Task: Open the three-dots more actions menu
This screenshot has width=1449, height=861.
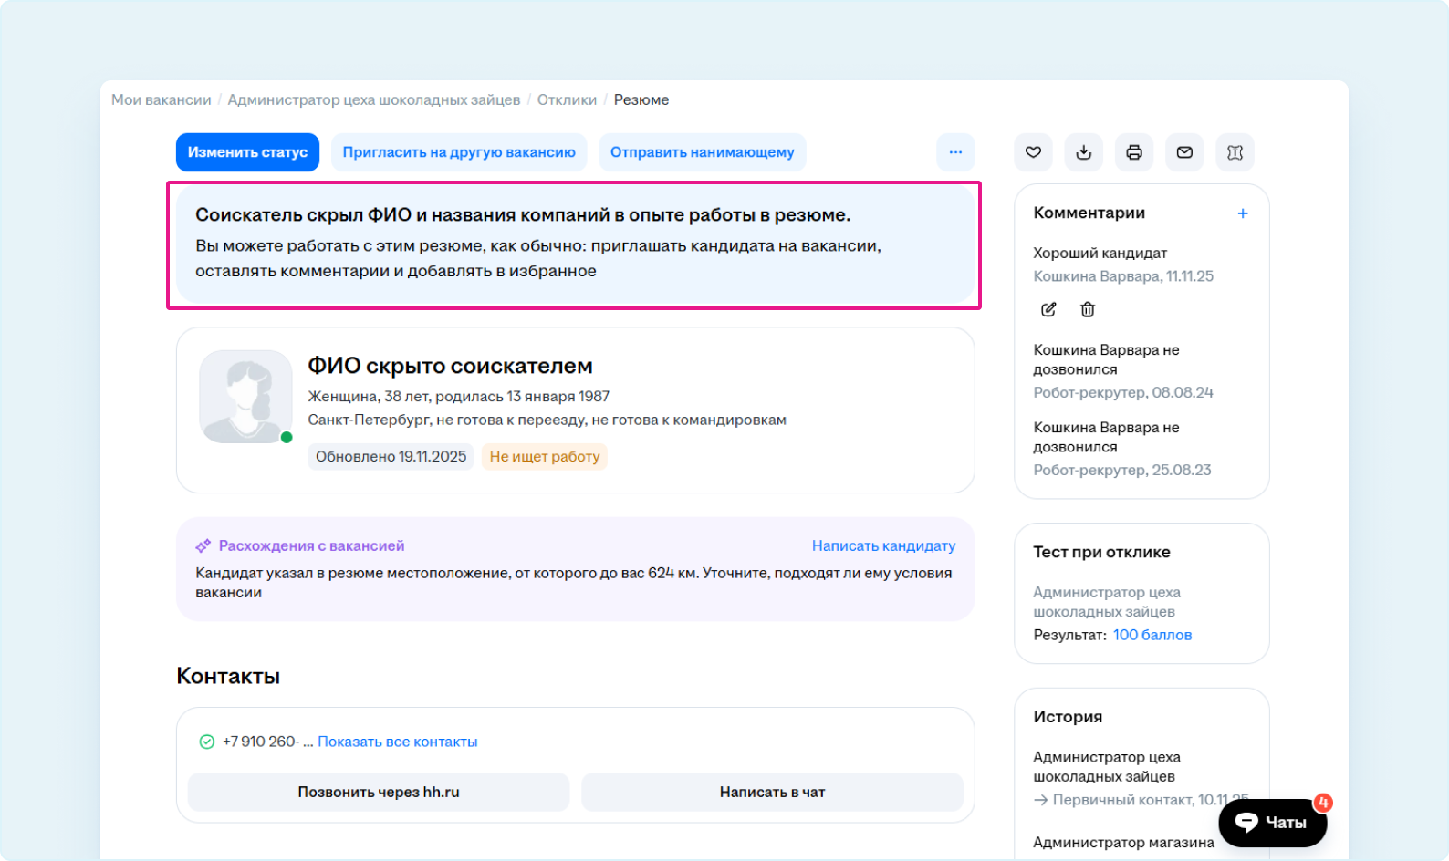Action: tap(955, 152)
